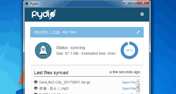
Task: Click the 'a few seconds ago' timestamp
Action: pyautogui.click(x=125, y=72)
